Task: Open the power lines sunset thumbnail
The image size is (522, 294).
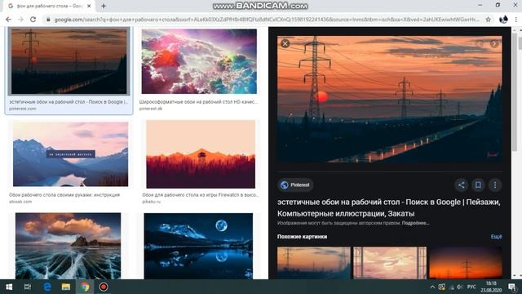Action: click(x=69, y=61)
